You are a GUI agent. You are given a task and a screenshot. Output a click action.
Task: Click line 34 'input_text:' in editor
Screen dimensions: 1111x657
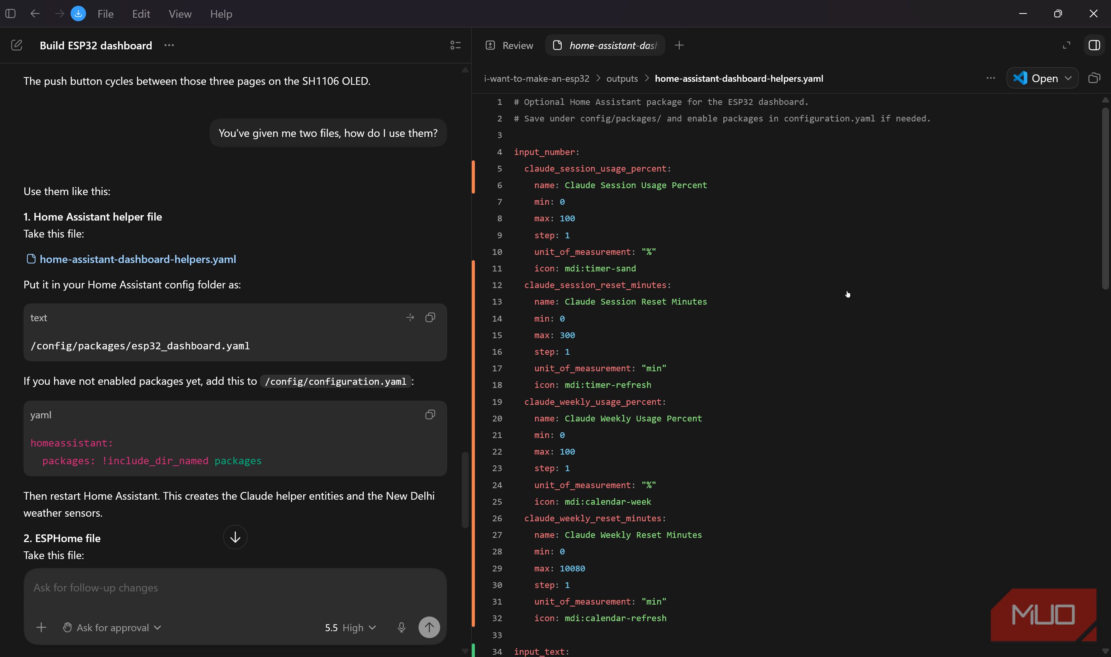(x=541, y=651)
